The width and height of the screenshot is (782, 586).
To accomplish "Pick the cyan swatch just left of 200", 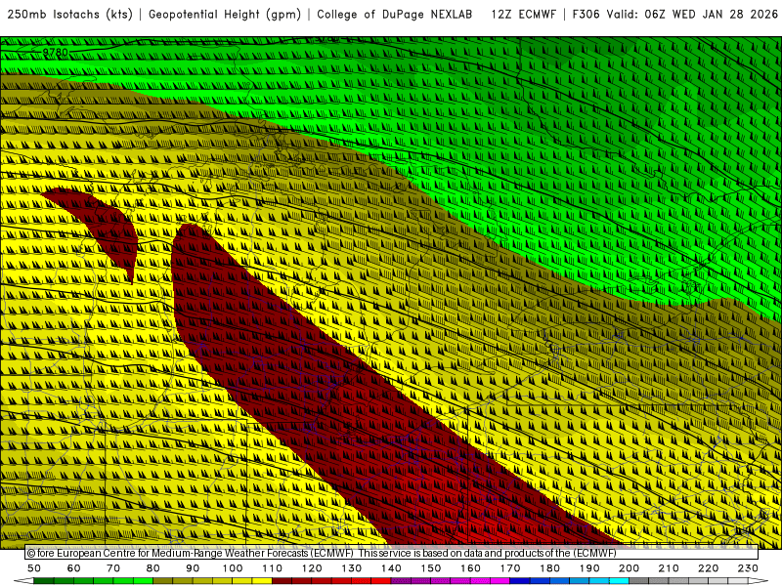I will [x=619, y=580].
